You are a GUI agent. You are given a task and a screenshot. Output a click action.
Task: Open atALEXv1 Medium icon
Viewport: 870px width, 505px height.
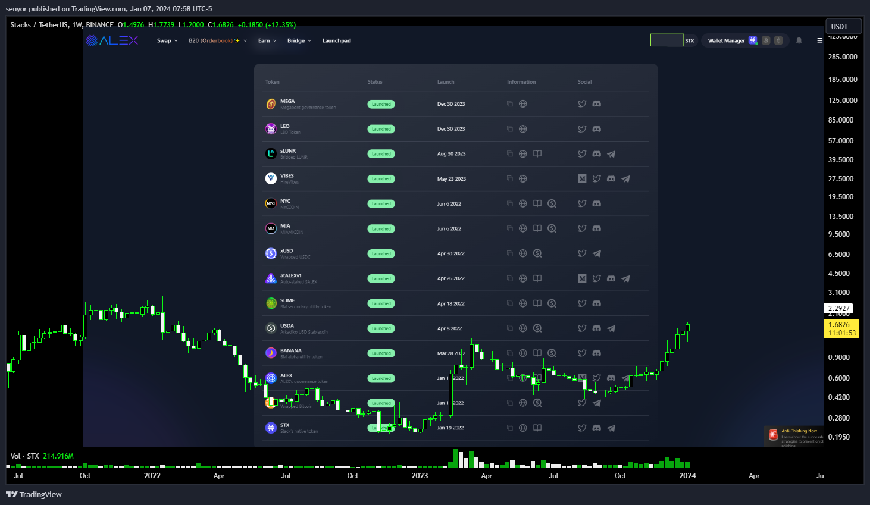pyautogui.click(x=582, y=278)
